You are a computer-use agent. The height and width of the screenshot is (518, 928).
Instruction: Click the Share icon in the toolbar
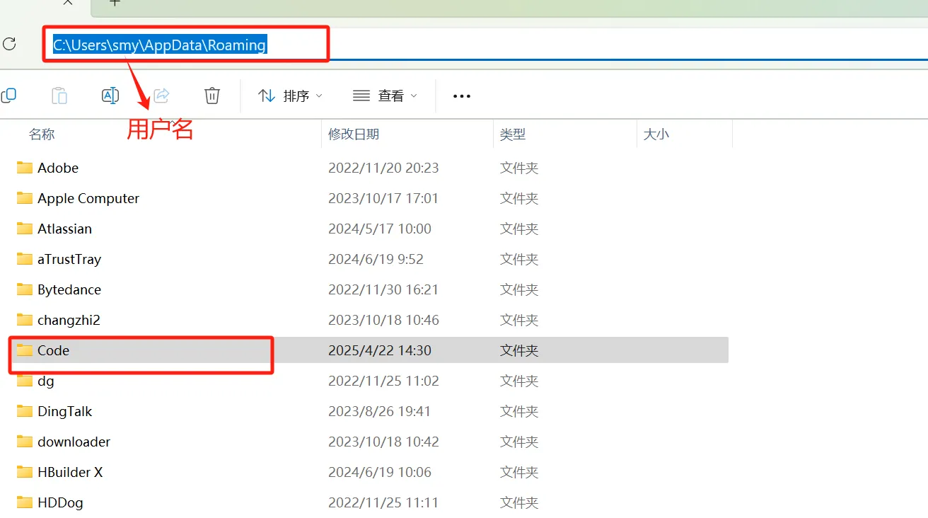pos(161,95)
